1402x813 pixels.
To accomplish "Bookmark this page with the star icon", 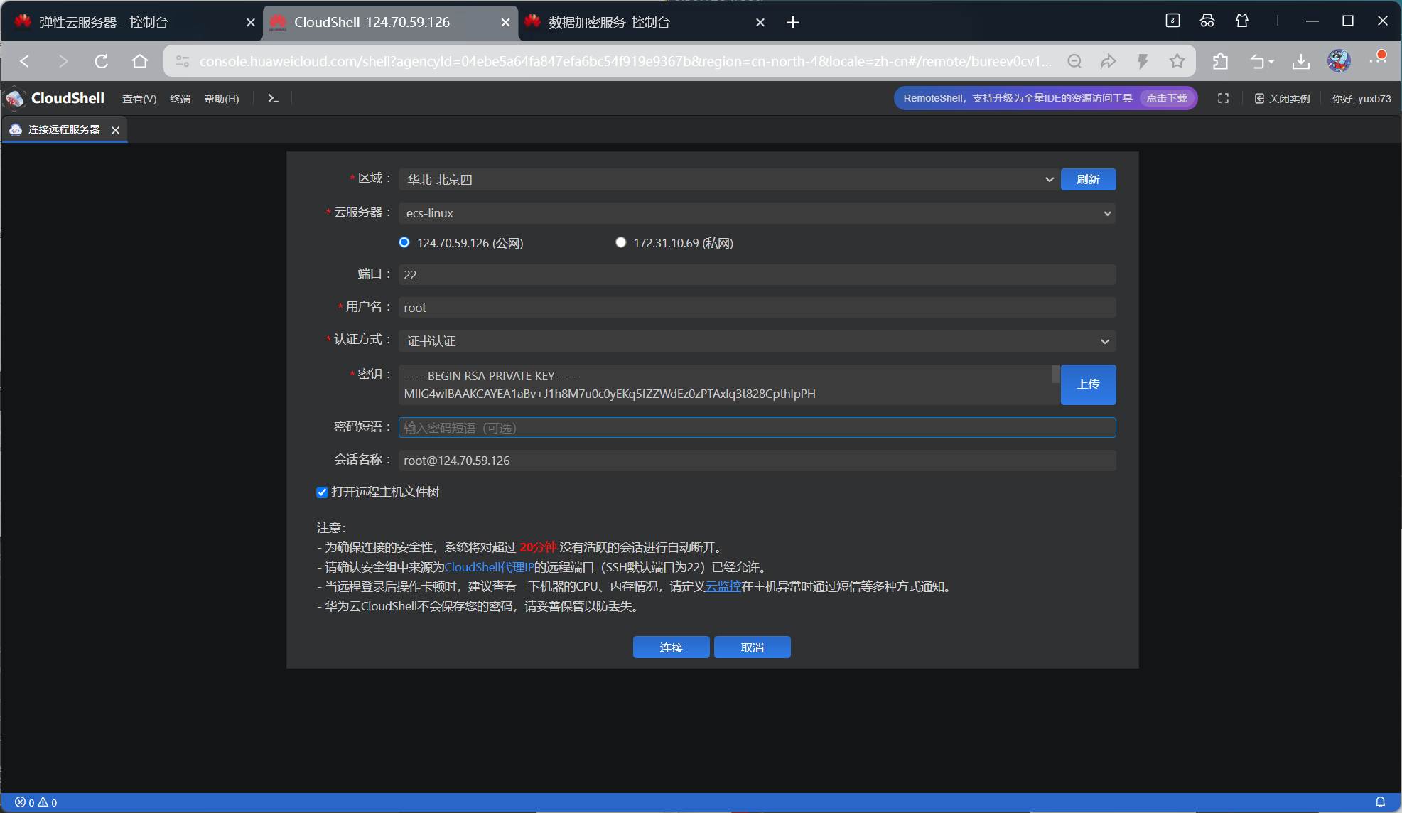I will click(1177, 62).
